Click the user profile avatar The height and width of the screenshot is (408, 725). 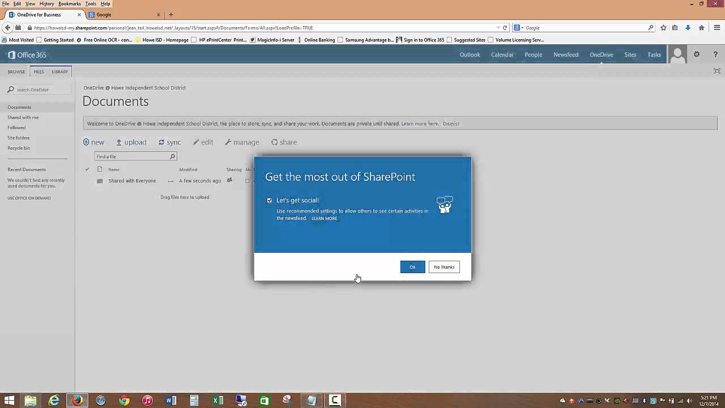tap(677, 55)
